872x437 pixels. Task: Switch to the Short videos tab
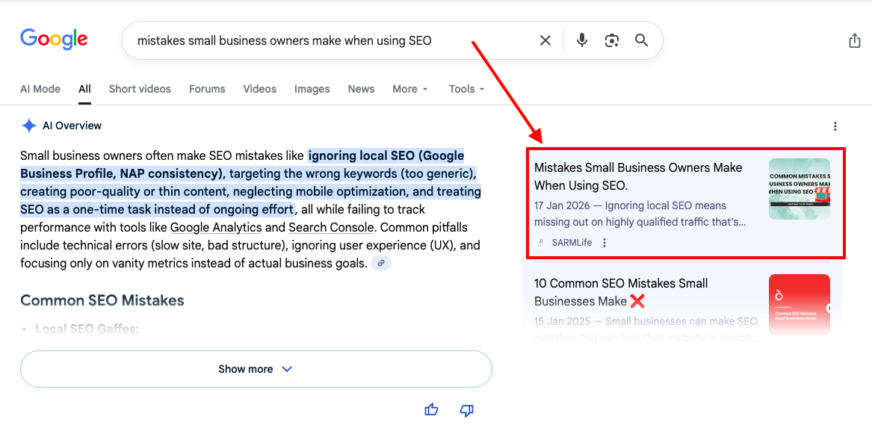(140, 89)
